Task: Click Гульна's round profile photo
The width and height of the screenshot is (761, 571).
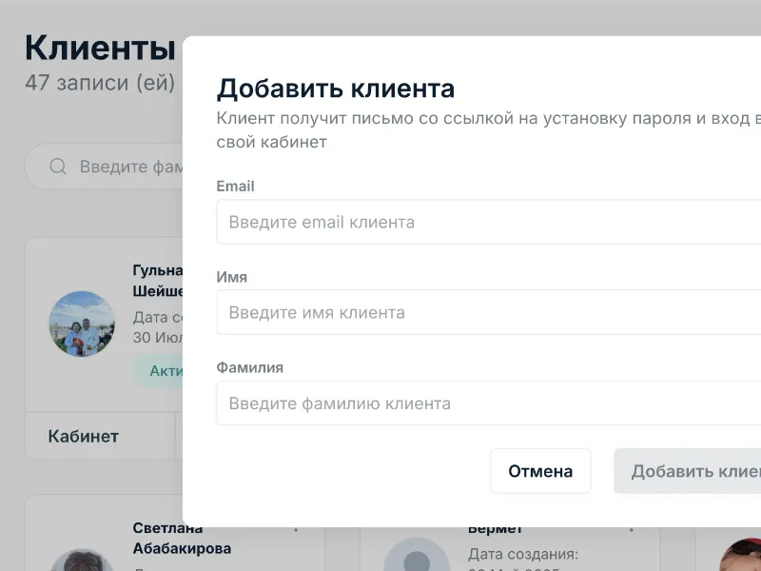Action: click(x=82, y=324)
